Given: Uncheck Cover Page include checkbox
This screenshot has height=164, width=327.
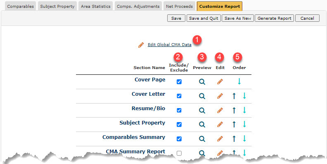Looking at the screenshot, I should (179, 82).
